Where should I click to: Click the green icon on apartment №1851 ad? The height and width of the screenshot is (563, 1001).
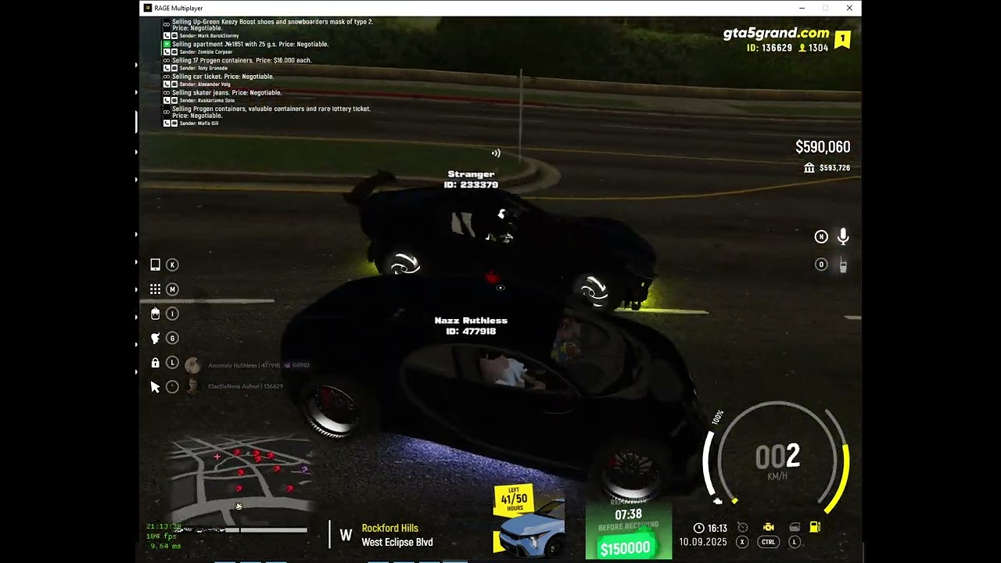point(167,45)
